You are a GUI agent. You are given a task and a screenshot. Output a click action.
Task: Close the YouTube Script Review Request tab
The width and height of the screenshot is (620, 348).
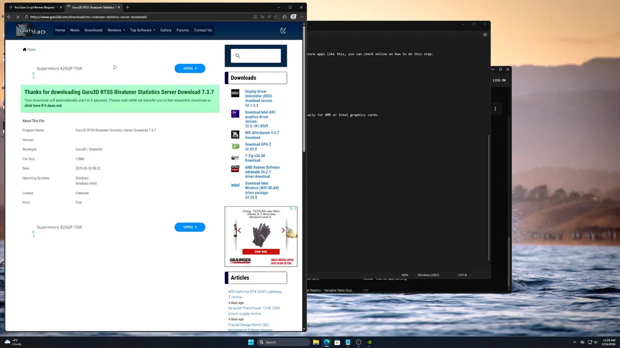tap(61, 7)
